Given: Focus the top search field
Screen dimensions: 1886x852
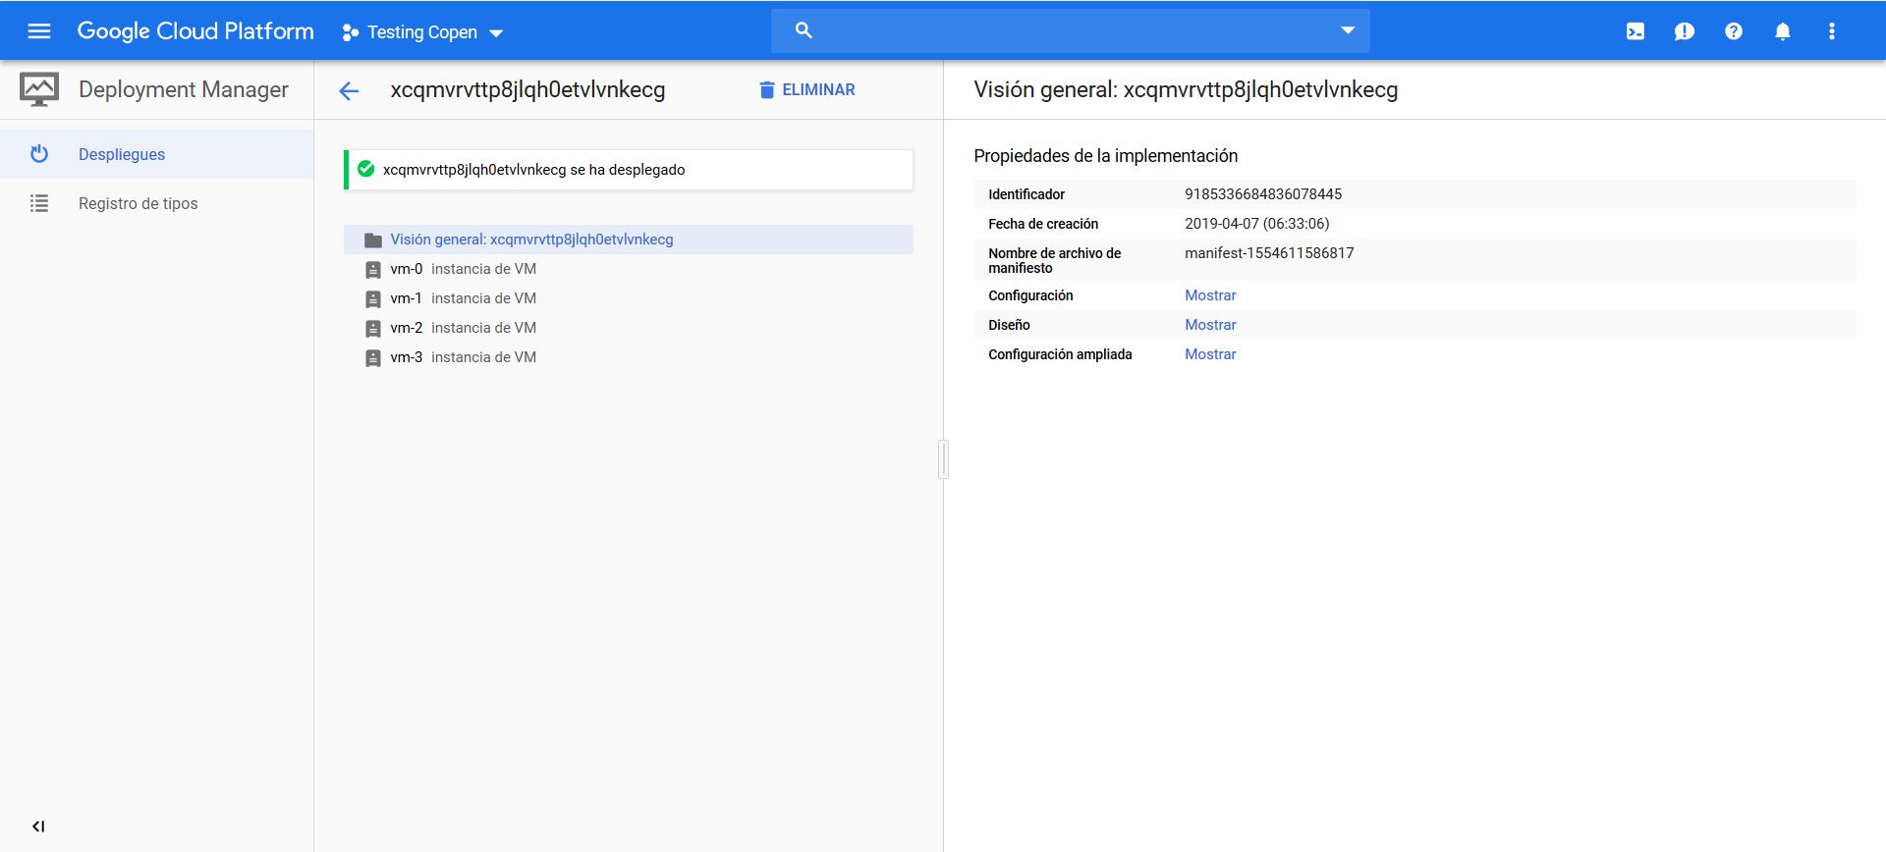Looking at the screenshot, I should (x=1070, y=30).
